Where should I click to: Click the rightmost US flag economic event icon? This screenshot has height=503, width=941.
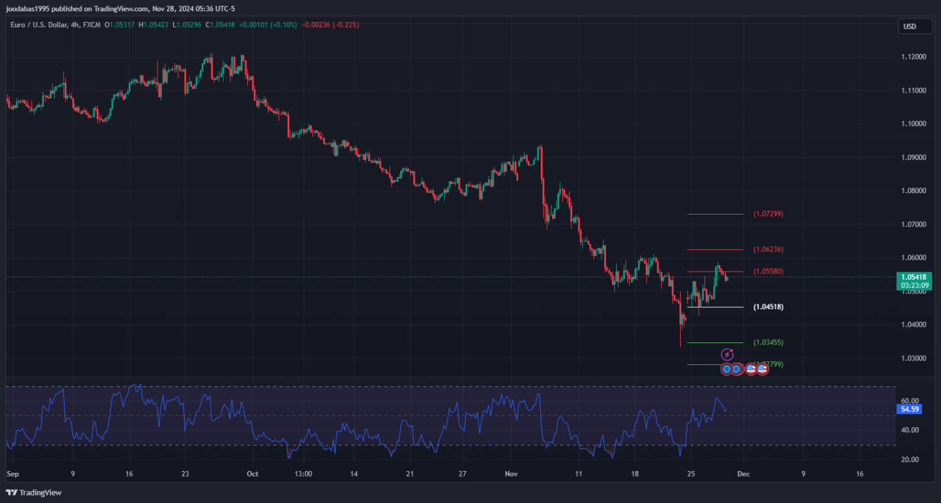(762, 369)
